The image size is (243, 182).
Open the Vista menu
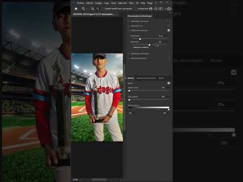[143, 3]
